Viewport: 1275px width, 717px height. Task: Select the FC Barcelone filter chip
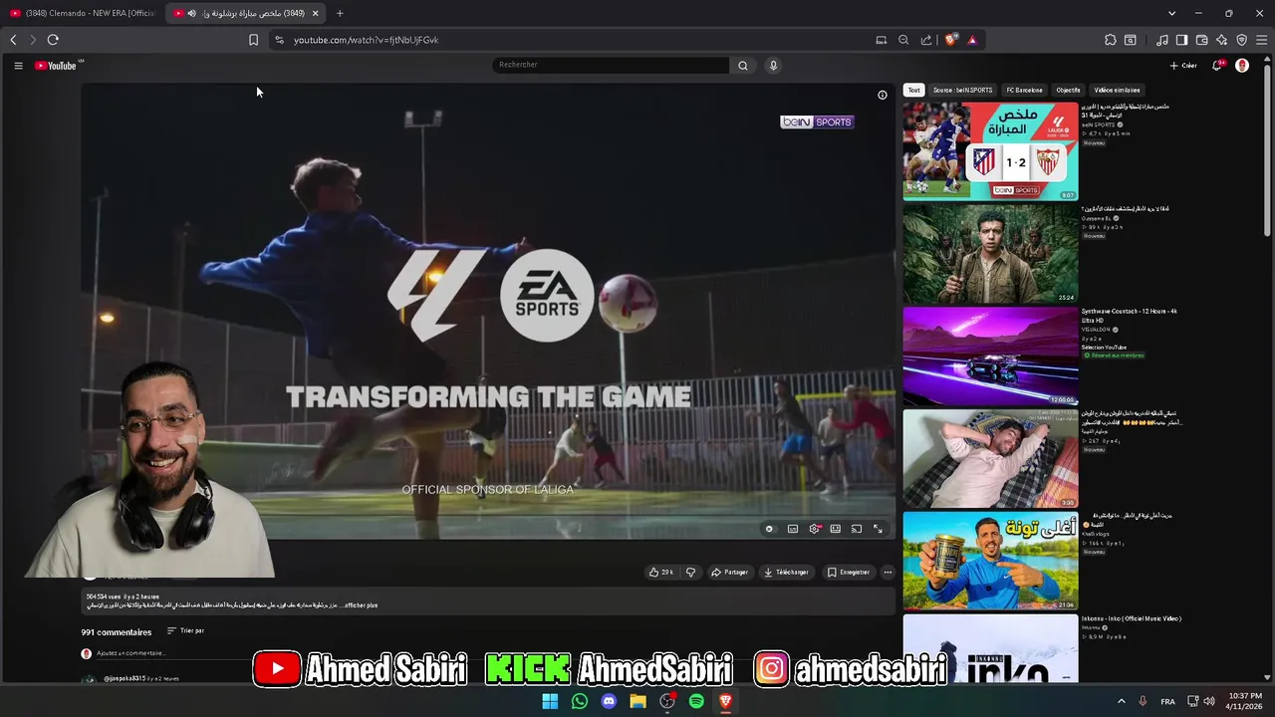point(1024,90)
